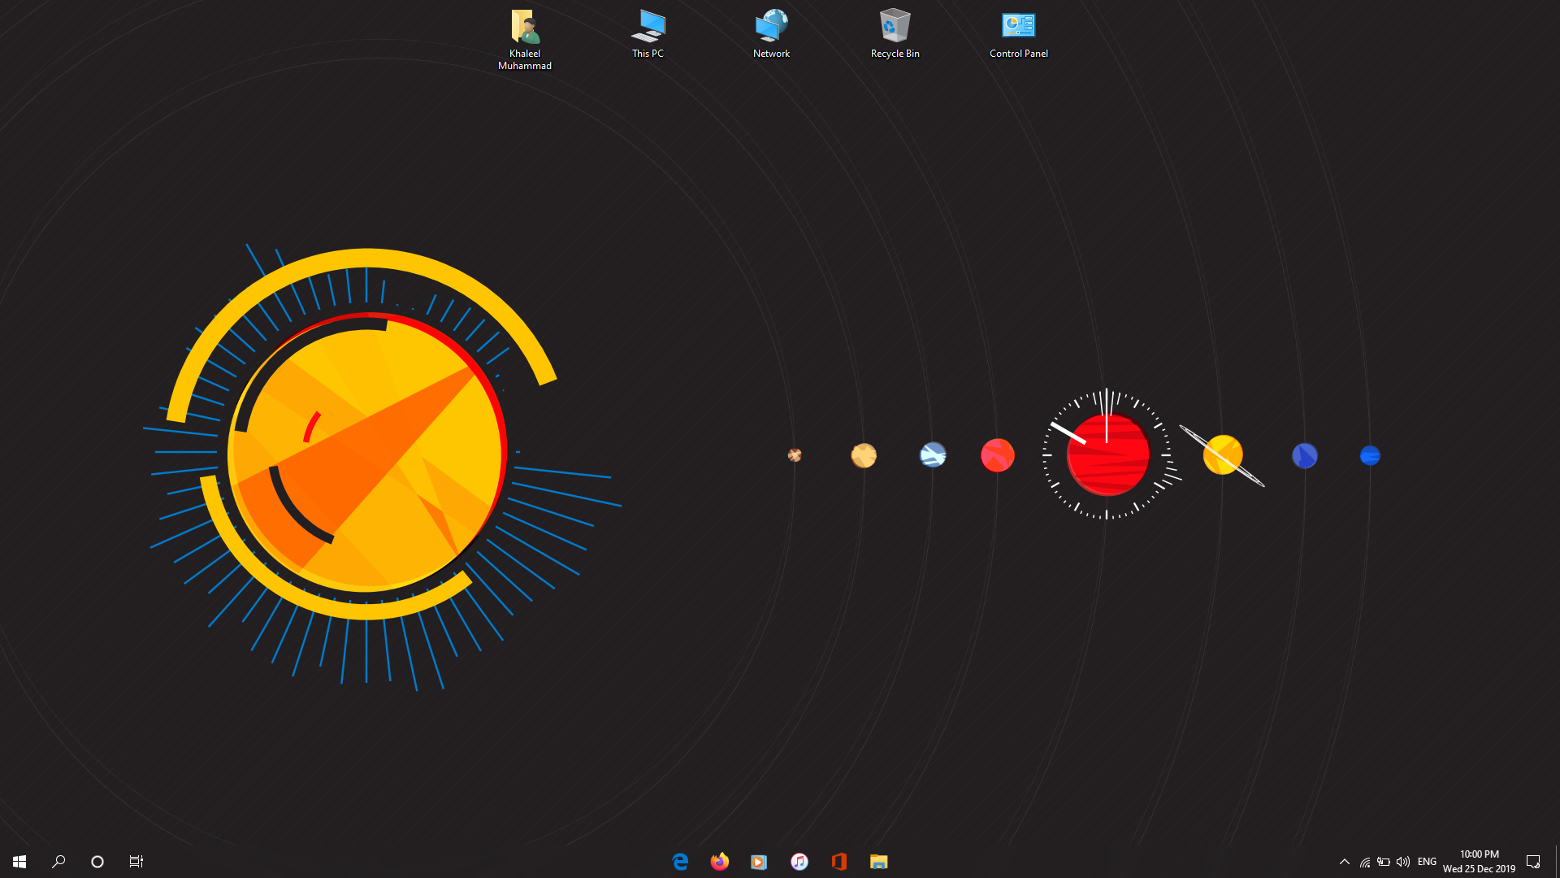Open the Windows Start menu
Viewport: 1560px width, 878px height.
[19, 861]
